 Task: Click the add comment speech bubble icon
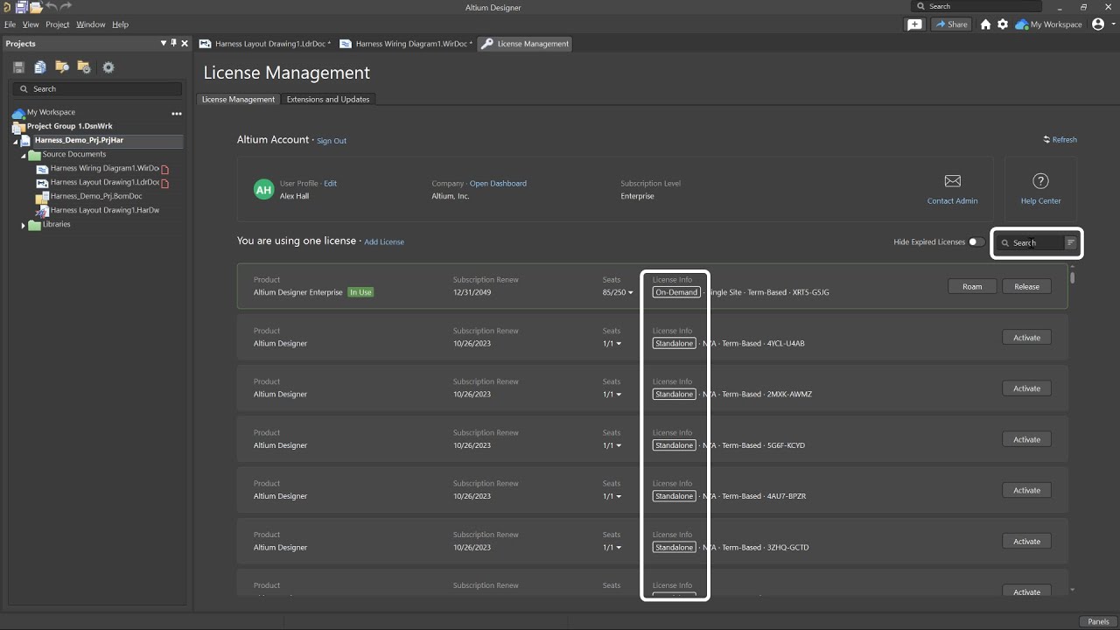914,24
